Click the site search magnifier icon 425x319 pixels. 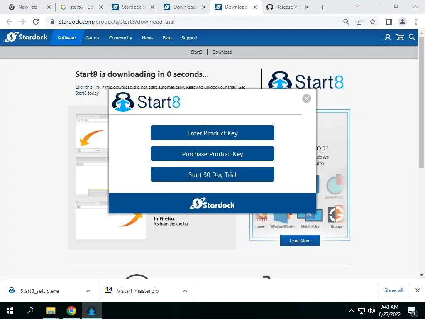[412, 37]
